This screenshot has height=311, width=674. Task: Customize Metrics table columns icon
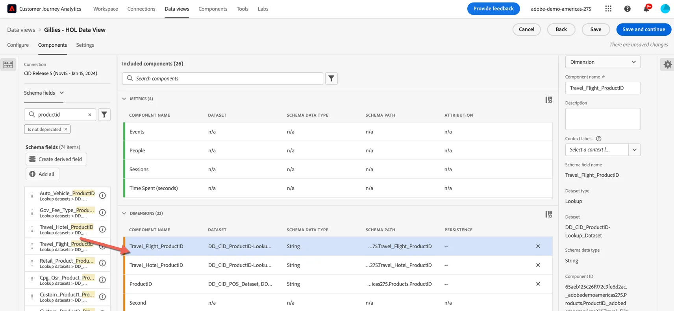548,100
